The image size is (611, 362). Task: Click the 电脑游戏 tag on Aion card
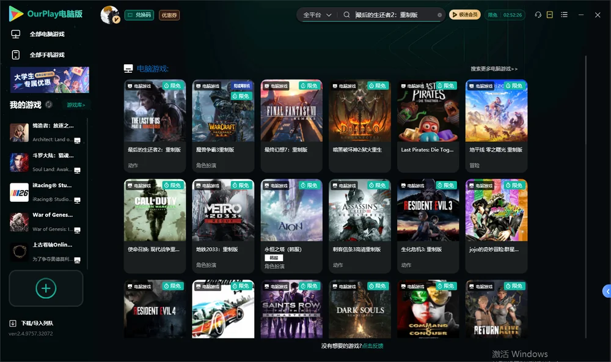[276, 186]
